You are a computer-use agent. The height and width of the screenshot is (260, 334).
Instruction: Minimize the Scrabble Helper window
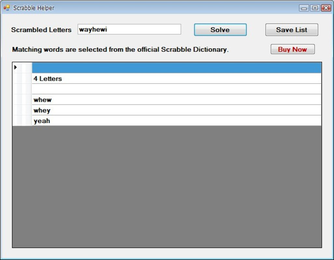click(x=304, y=8)
